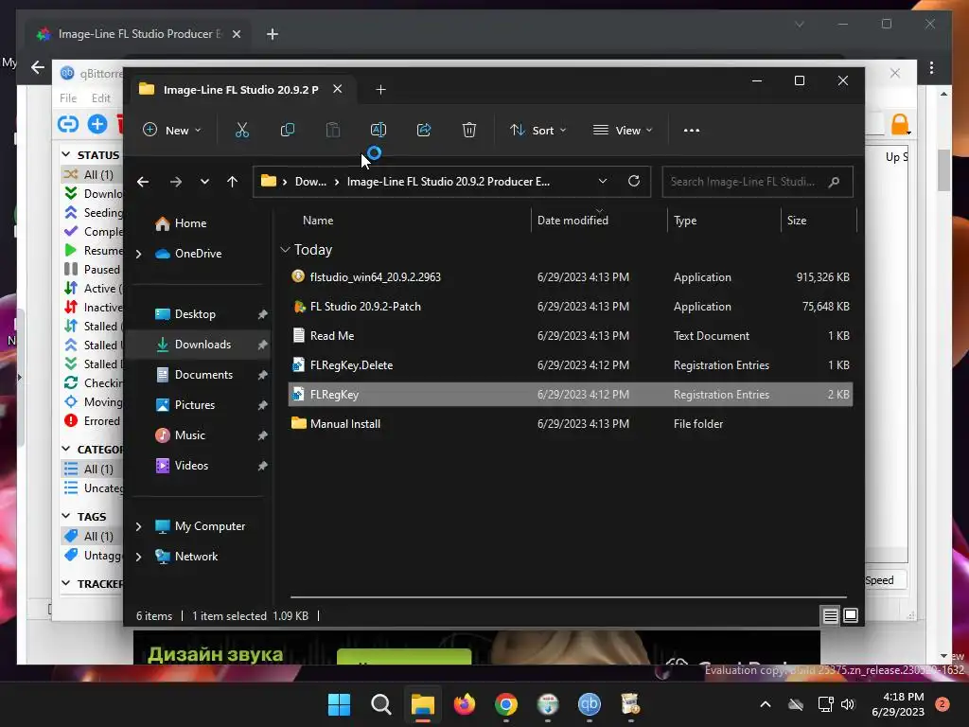Viewport: 969px width, 727px height.
Task: Open qBittorrent File menu
Action: click(68, 98)
